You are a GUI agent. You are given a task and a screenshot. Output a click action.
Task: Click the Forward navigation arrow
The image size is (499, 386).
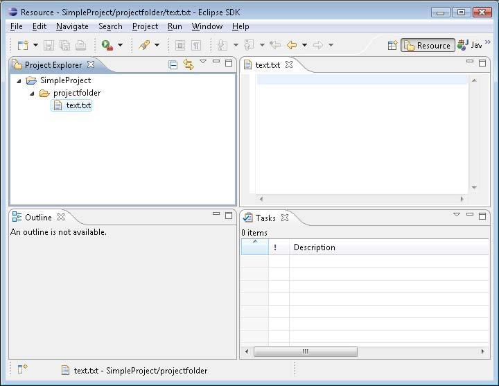tap(318, 45)
